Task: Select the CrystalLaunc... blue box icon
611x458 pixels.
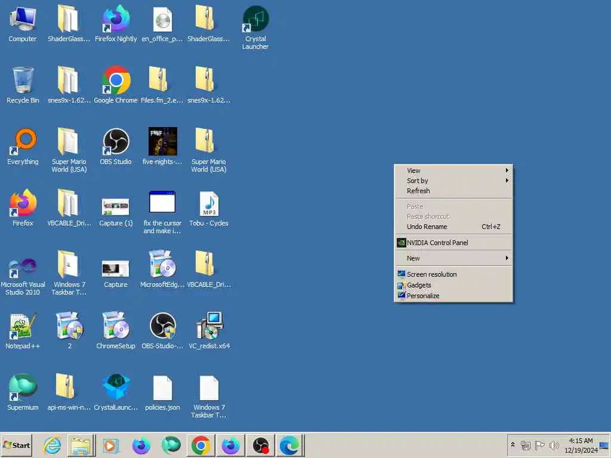Action: click(x=116, y=392)
